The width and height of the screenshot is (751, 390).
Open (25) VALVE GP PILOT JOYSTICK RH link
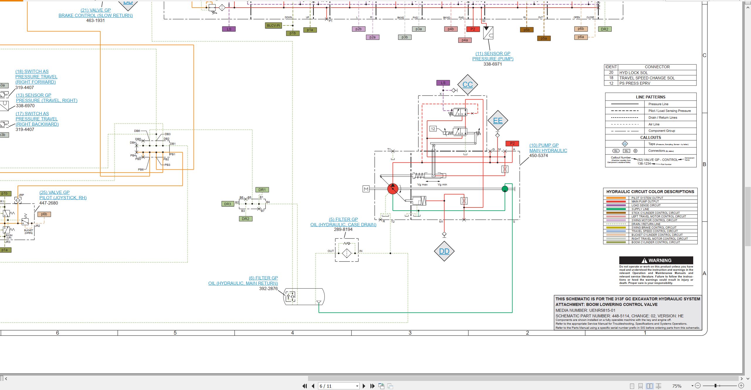point(63,195)
